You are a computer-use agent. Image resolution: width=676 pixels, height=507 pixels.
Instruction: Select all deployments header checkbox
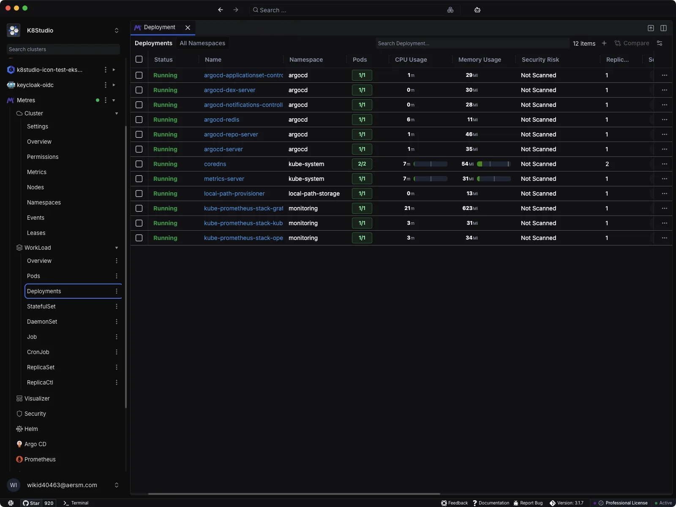139,59
